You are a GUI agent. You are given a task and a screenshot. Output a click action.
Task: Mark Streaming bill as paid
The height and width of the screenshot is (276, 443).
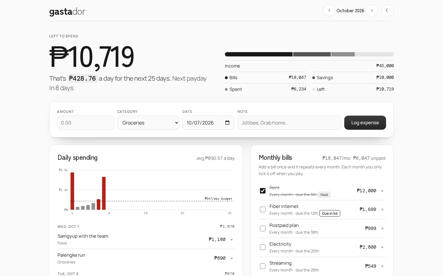click(263, 266)
